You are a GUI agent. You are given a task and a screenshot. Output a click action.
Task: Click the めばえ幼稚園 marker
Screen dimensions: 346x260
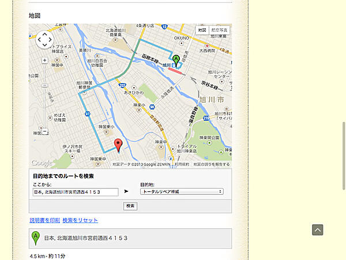[50, 118]
